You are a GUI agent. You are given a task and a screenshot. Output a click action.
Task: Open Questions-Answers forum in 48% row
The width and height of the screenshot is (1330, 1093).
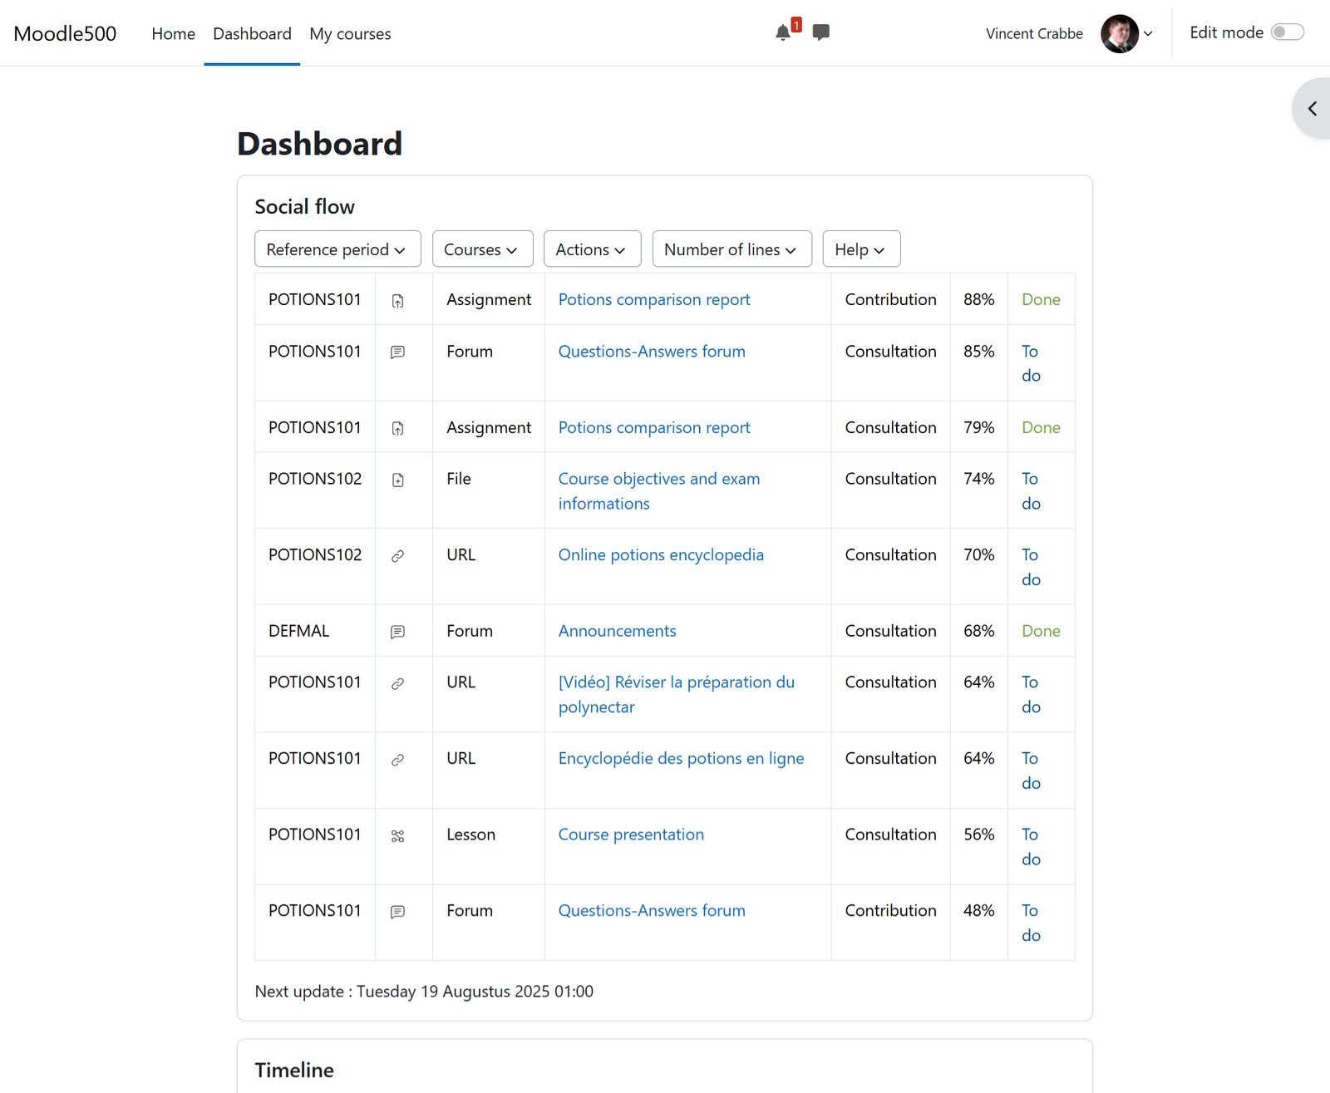pos(652,910)
